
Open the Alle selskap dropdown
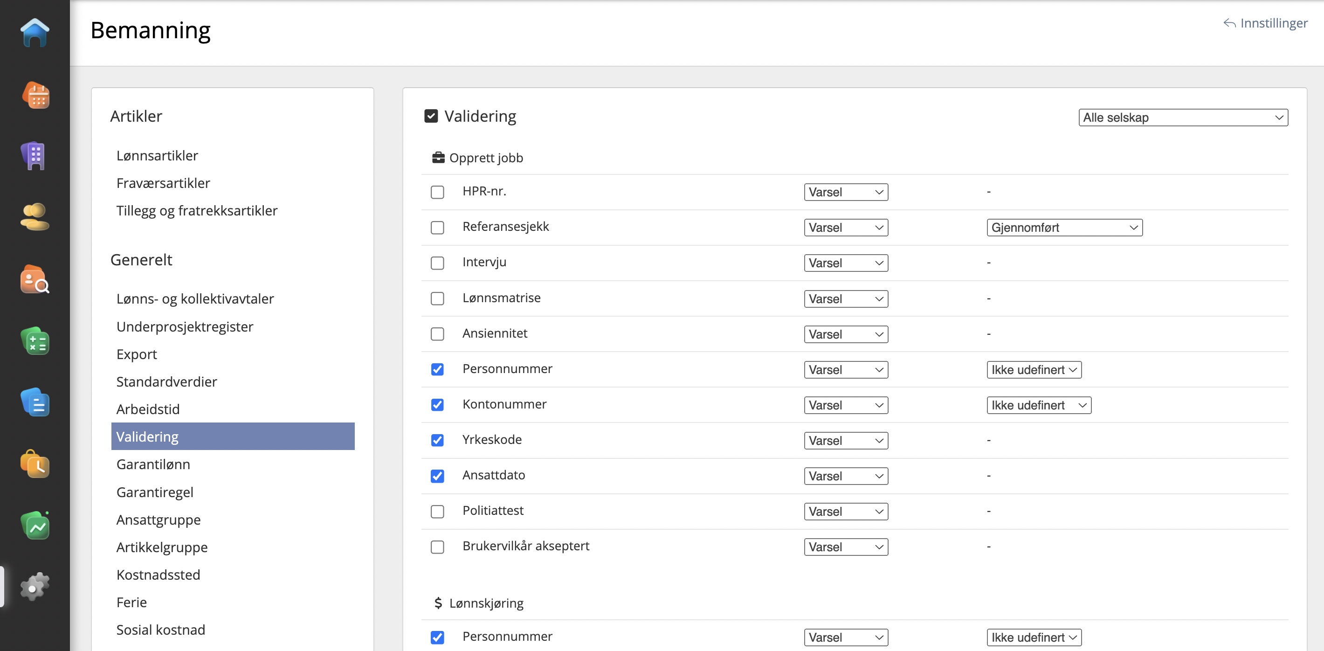[1182, 118]
